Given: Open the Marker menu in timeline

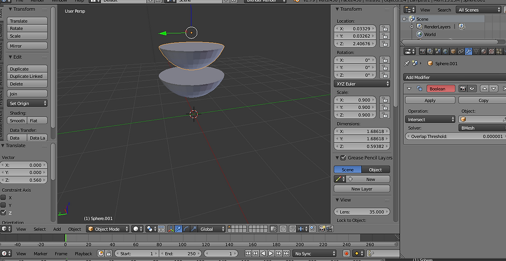Looking at the screenshot, I should (40, 254).
